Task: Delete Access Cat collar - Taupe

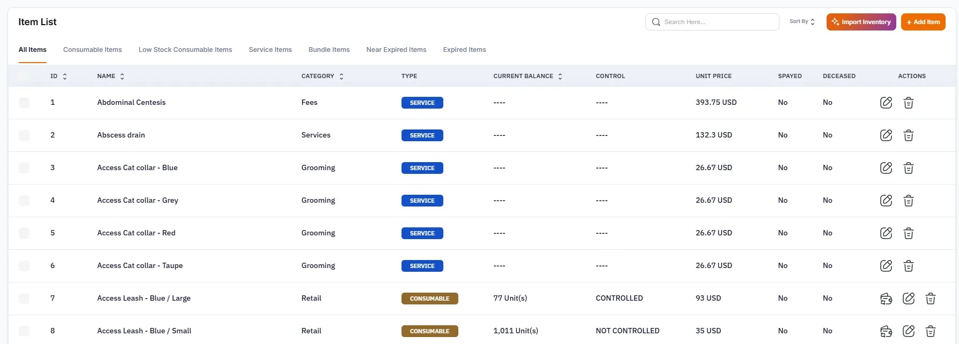Action: (909, 266)
